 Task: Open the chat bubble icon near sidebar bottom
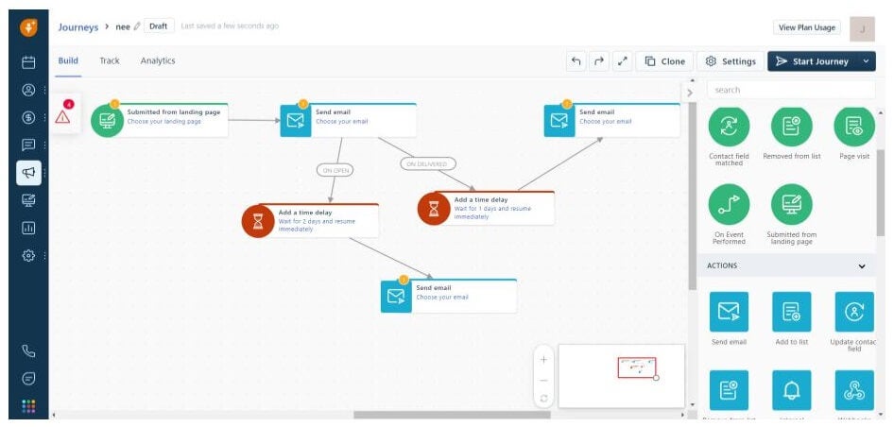pyautogui.click(x=28, y=378)
